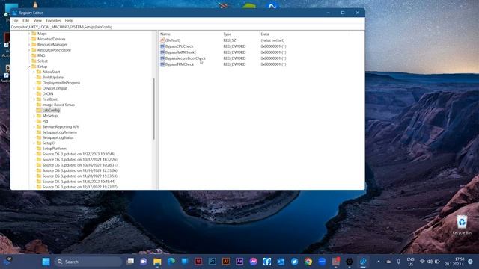Screen dimensions: 479x269
Task: Expand the Service Reporting API key
Action: point(34,126)
